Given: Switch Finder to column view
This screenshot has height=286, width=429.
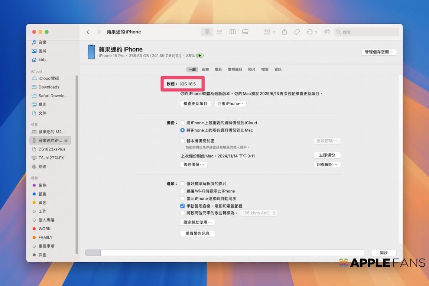Looking at the screenshot, I should pos(233,32).
